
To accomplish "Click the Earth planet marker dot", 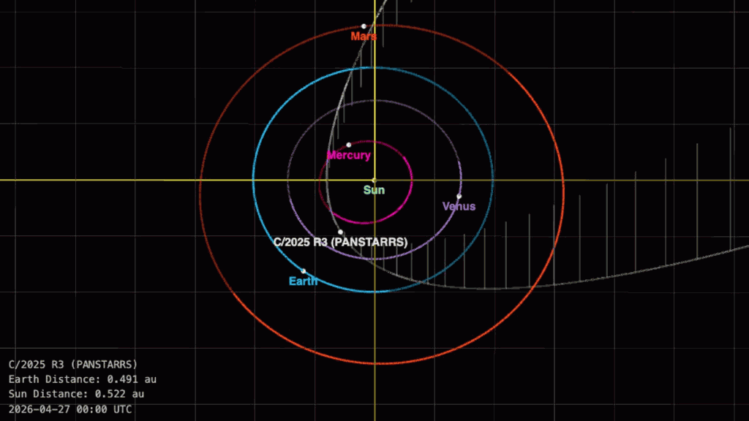I will [x=304, y=271].
